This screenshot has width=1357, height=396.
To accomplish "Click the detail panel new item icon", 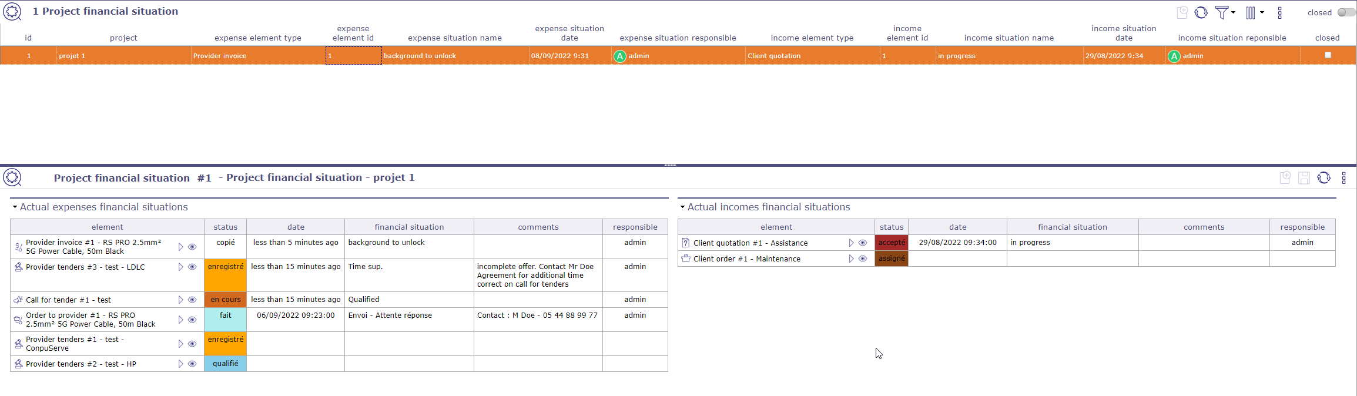I will click(1285, 177).
